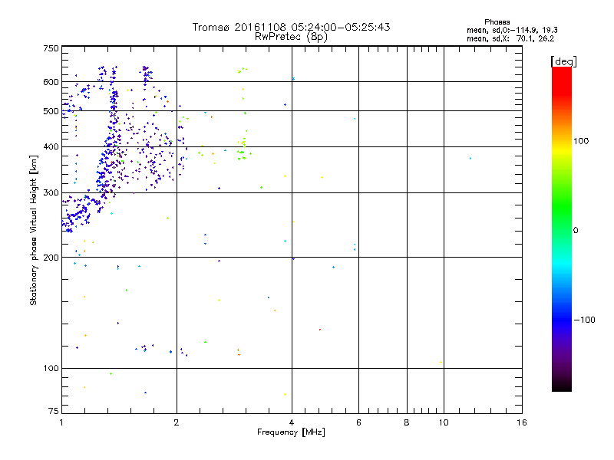
Task: Click the yellow data point near 10 MHz, 100 km
Action: pyautogui.click(x=441, y=362)
